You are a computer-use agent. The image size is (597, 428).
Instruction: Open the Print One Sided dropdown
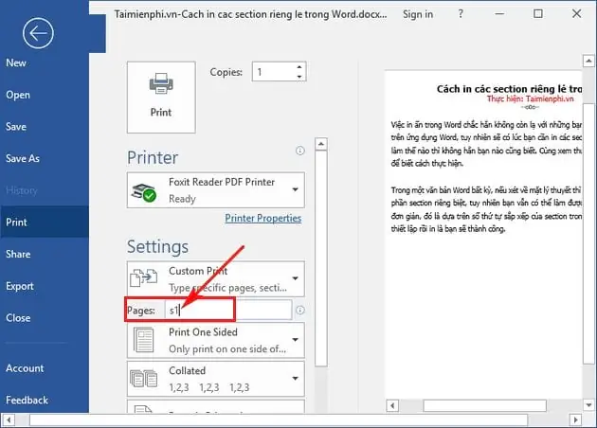(216, 340)
